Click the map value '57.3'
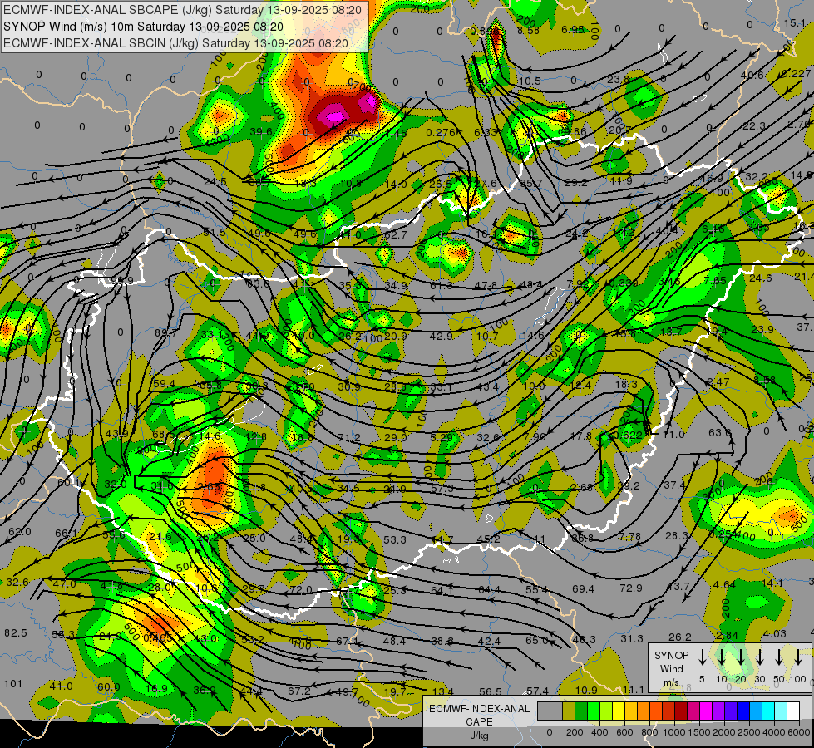Screen dimensions: 814x748 [x=442, y=488]
